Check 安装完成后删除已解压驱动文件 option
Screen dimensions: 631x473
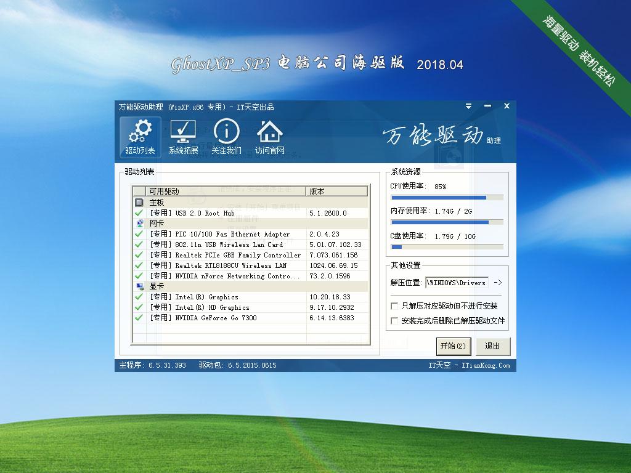tap(393, 321)
